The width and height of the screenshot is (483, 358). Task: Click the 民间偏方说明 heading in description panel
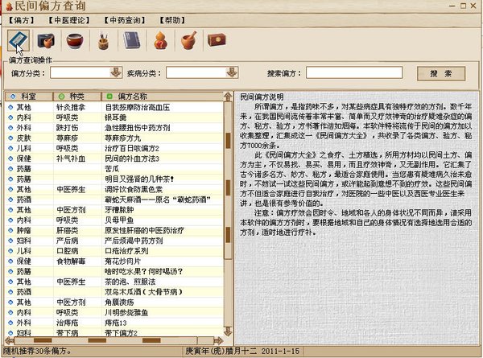tap(262, 97)
